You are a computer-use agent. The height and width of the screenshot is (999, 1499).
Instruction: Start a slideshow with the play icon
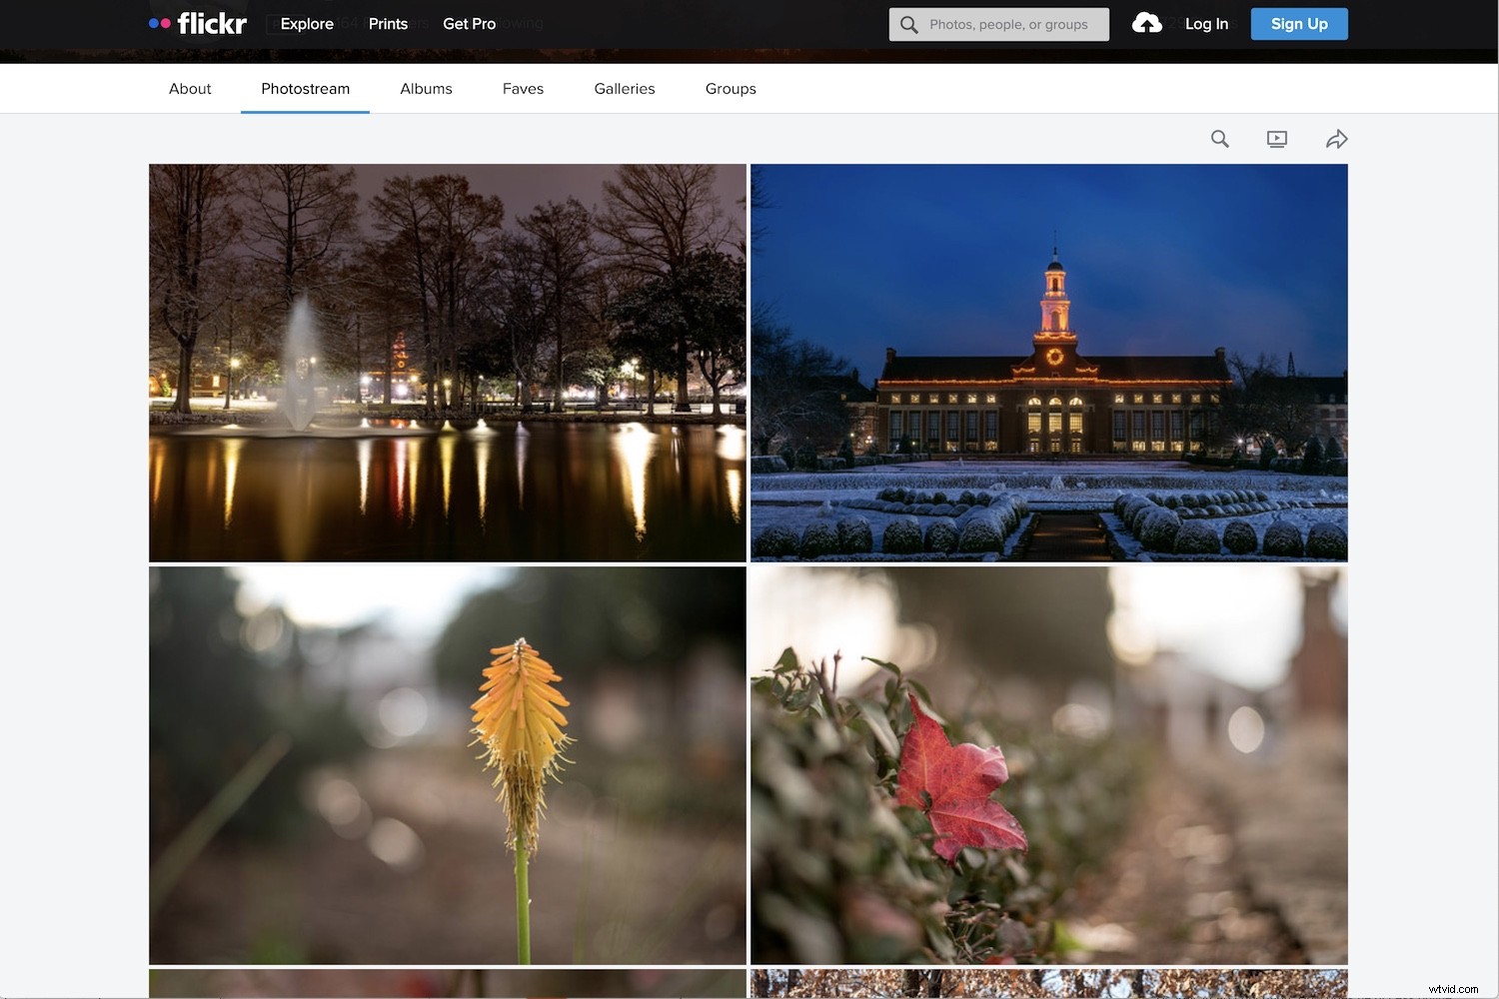point(1276,139)
